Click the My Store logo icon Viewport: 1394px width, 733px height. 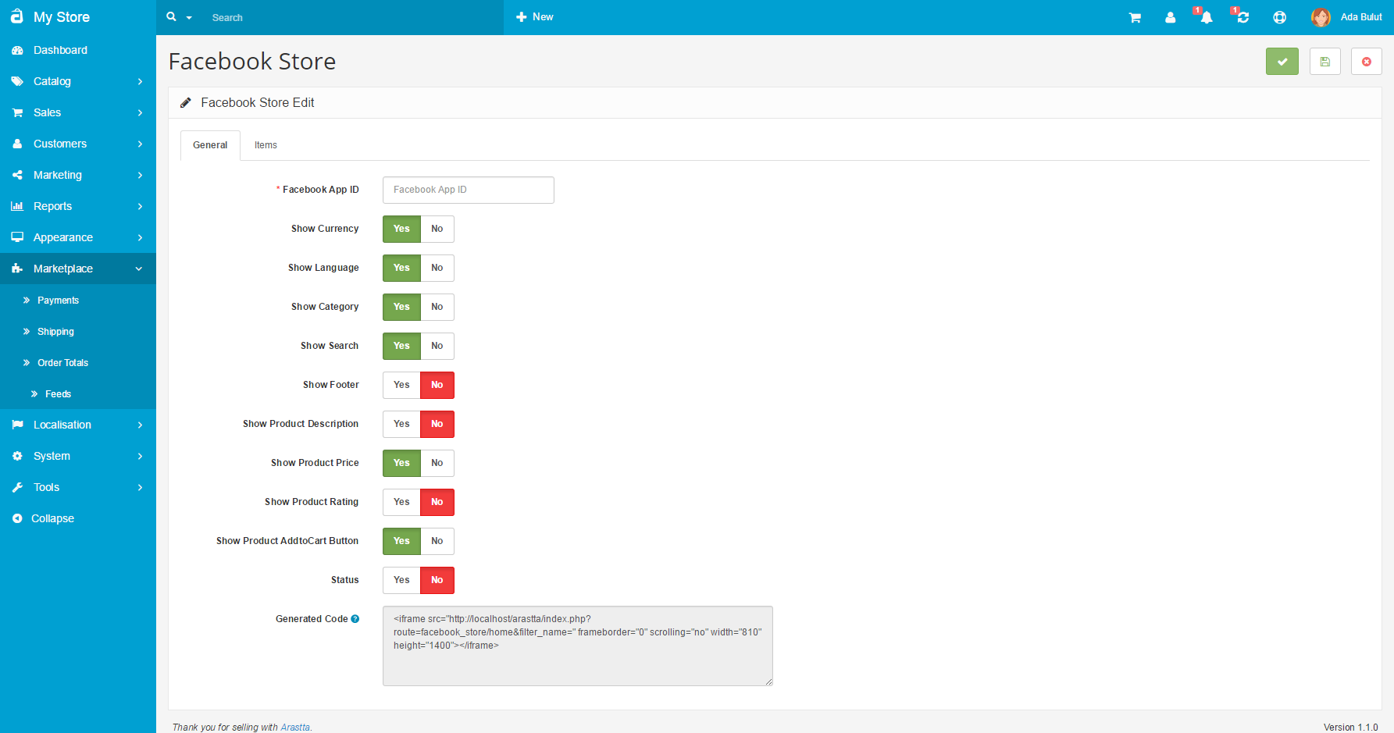(16, 16)
